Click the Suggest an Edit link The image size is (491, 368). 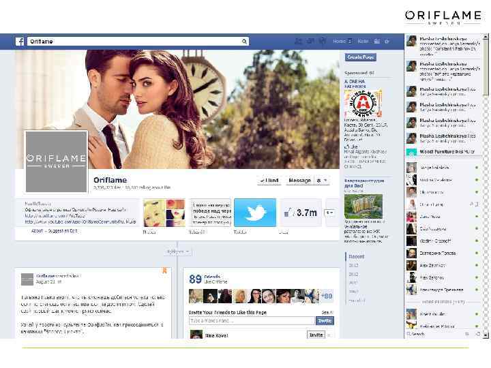[x=63, y=231]
